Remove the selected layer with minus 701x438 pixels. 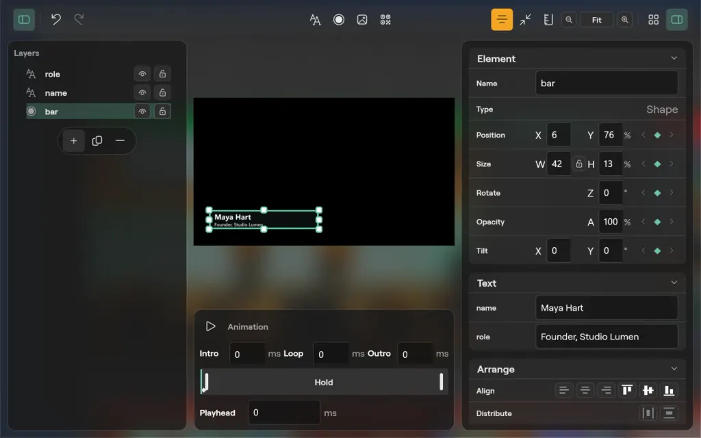tap(120, 141)
